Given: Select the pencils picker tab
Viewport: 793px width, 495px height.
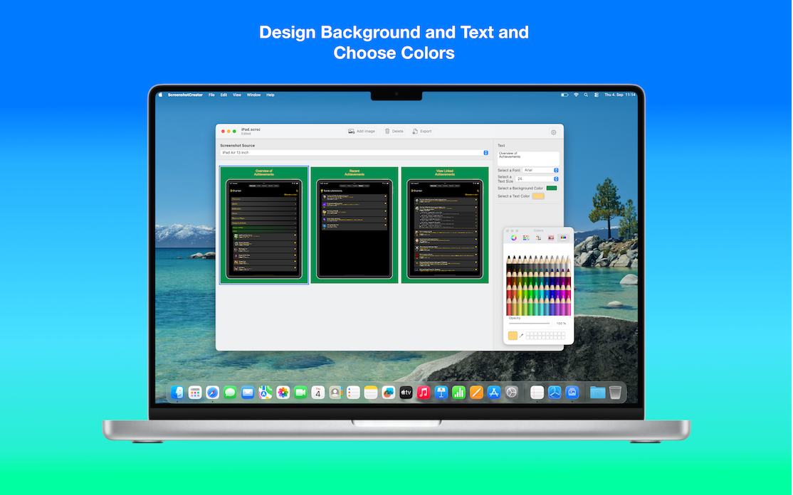Looking at the screenshot, I should point(563,238).
